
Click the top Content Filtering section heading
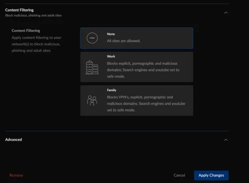19,10
